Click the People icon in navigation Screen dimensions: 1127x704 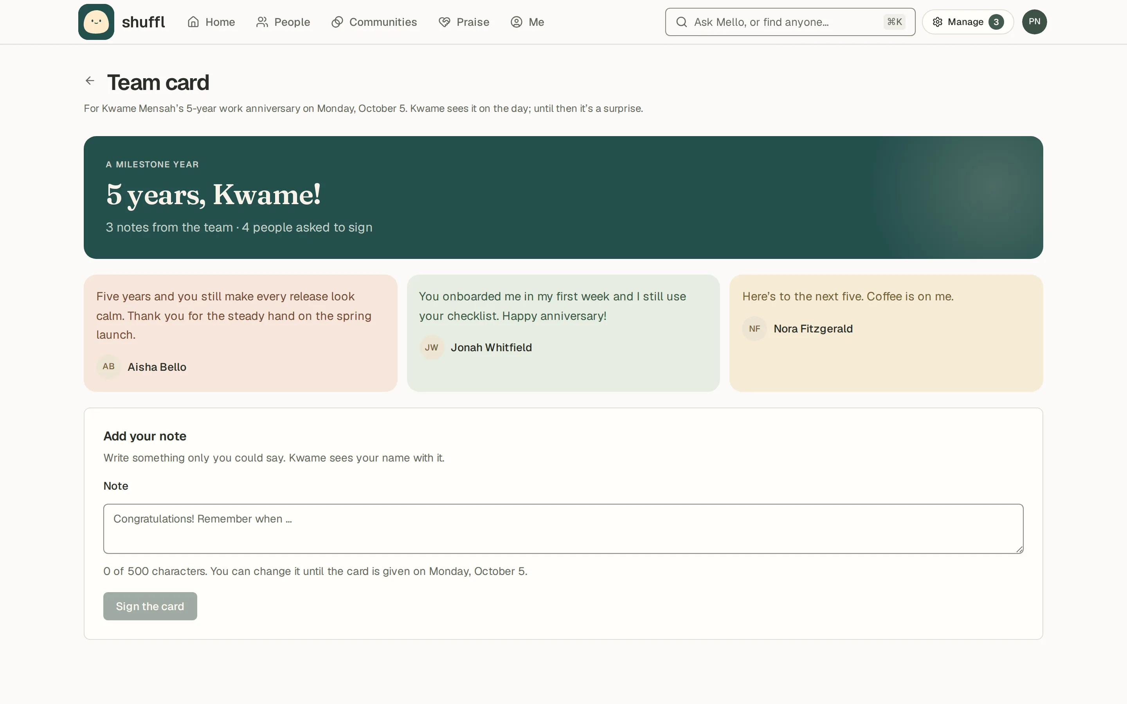point(262,22)
